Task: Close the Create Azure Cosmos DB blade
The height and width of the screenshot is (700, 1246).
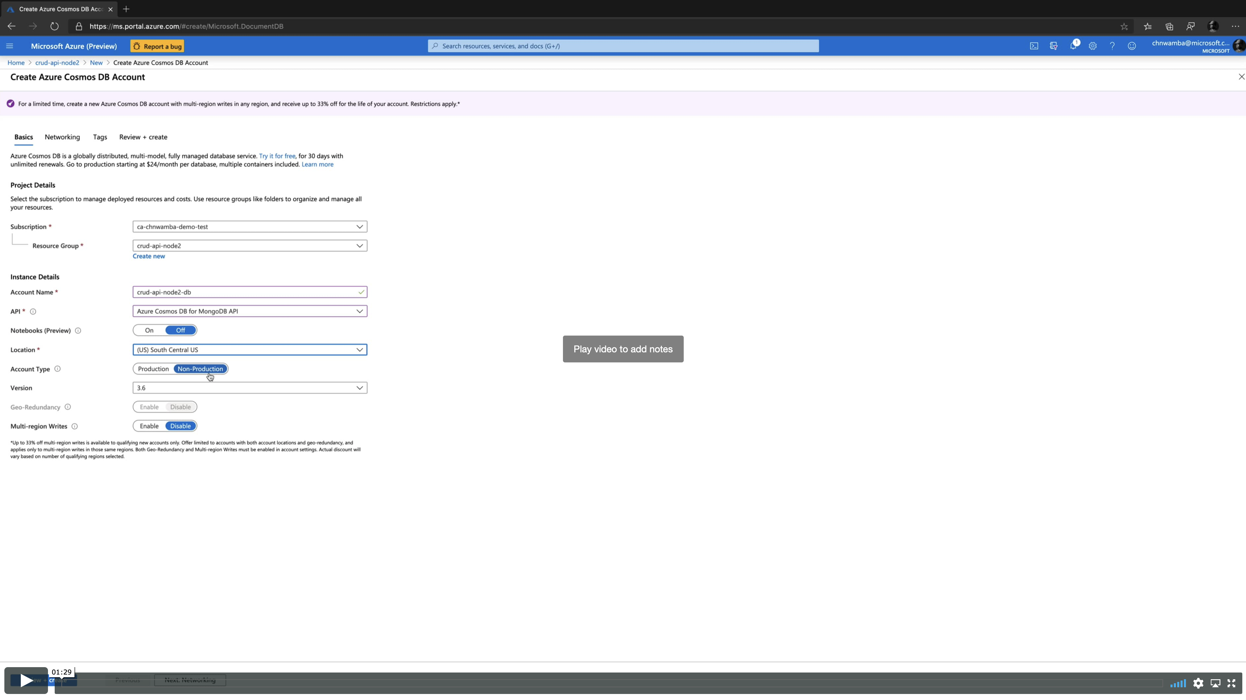Action: 1241,77
